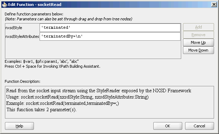Select the nxsdStyleAttributes parameter label
Screen dimensions: 219x134
tap(22, 36)
